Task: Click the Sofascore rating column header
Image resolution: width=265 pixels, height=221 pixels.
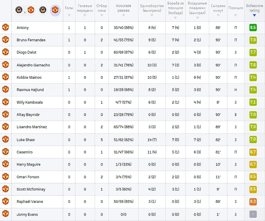Action: 254,8
